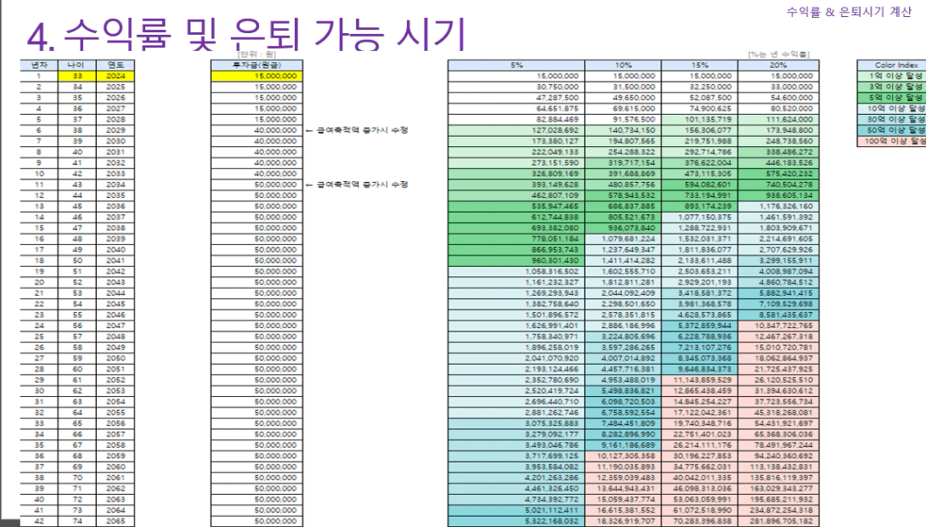The width and height of the screenshot is (926, 527).
Task: Select cell 9,161,186,689 in 10% column
Action: click(x=623, y=445)
